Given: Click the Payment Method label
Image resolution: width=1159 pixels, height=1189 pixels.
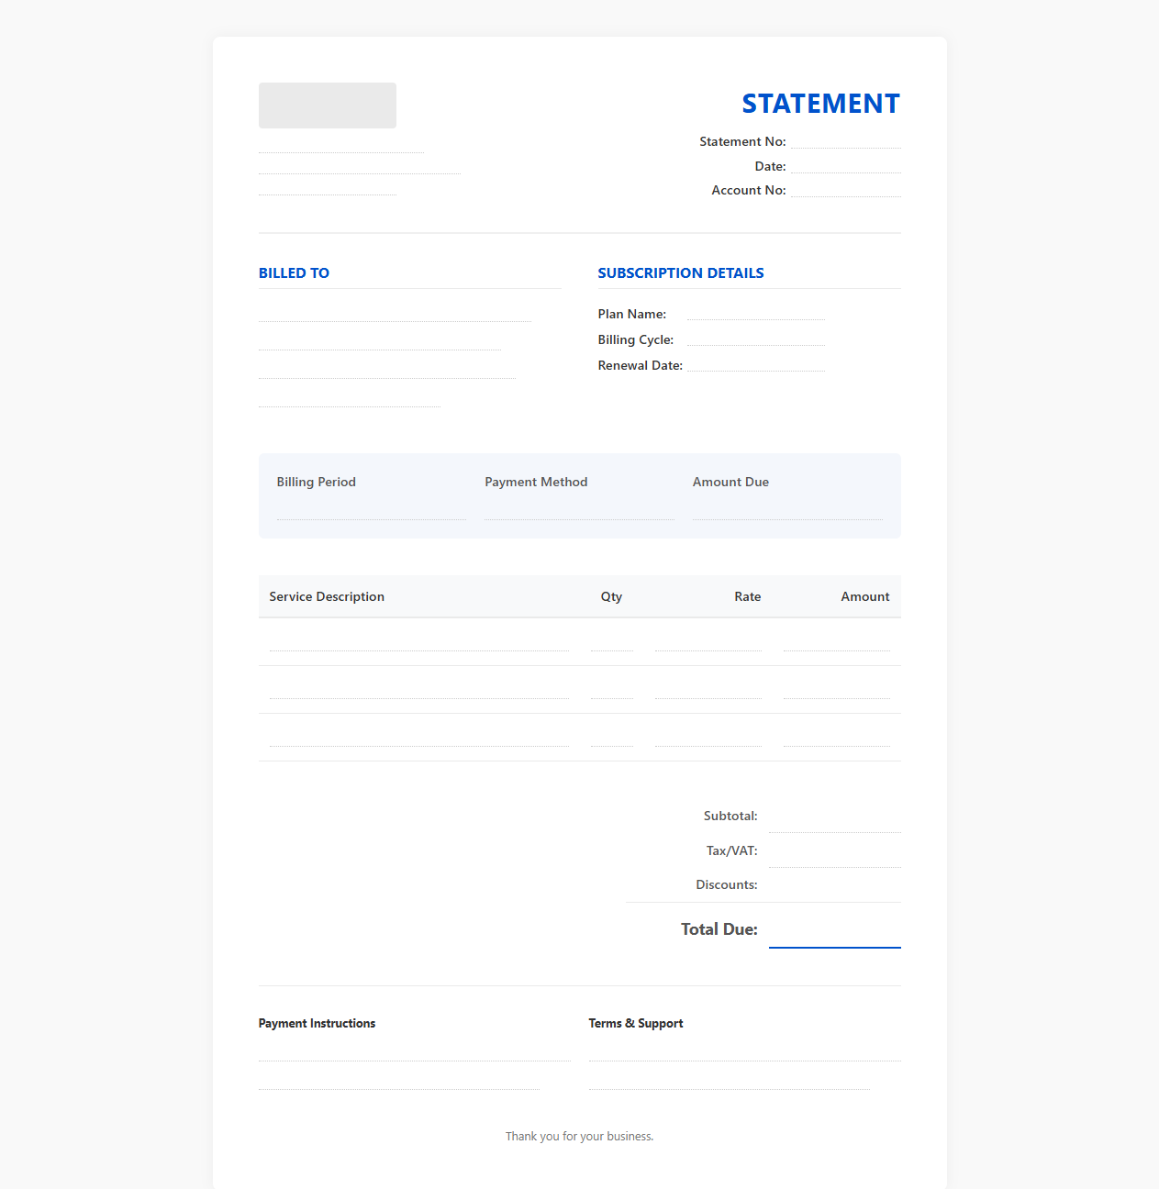Looking at the screenshot, I should (536, 482).
